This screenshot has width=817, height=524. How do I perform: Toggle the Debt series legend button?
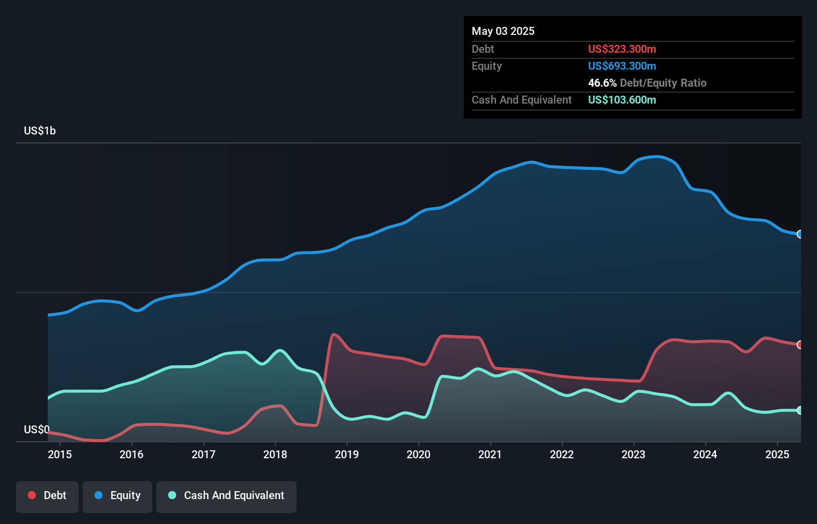pyautogui.click(x=47, y=497)
